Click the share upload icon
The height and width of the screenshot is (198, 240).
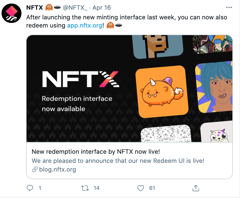click(x=196, y=188)
